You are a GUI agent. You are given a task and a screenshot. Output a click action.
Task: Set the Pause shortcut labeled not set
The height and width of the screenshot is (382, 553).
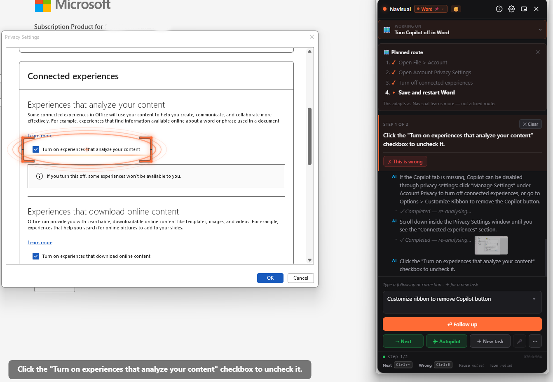click(x=478, y=365)
